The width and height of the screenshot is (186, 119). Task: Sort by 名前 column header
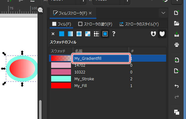pos(101,51)
